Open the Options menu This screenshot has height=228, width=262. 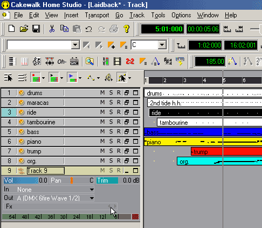181,15
